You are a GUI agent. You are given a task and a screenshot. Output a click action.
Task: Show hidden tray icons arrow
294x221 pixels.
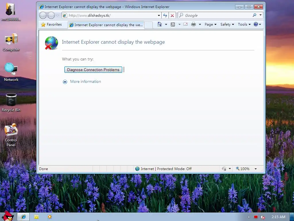coord(249,217)
